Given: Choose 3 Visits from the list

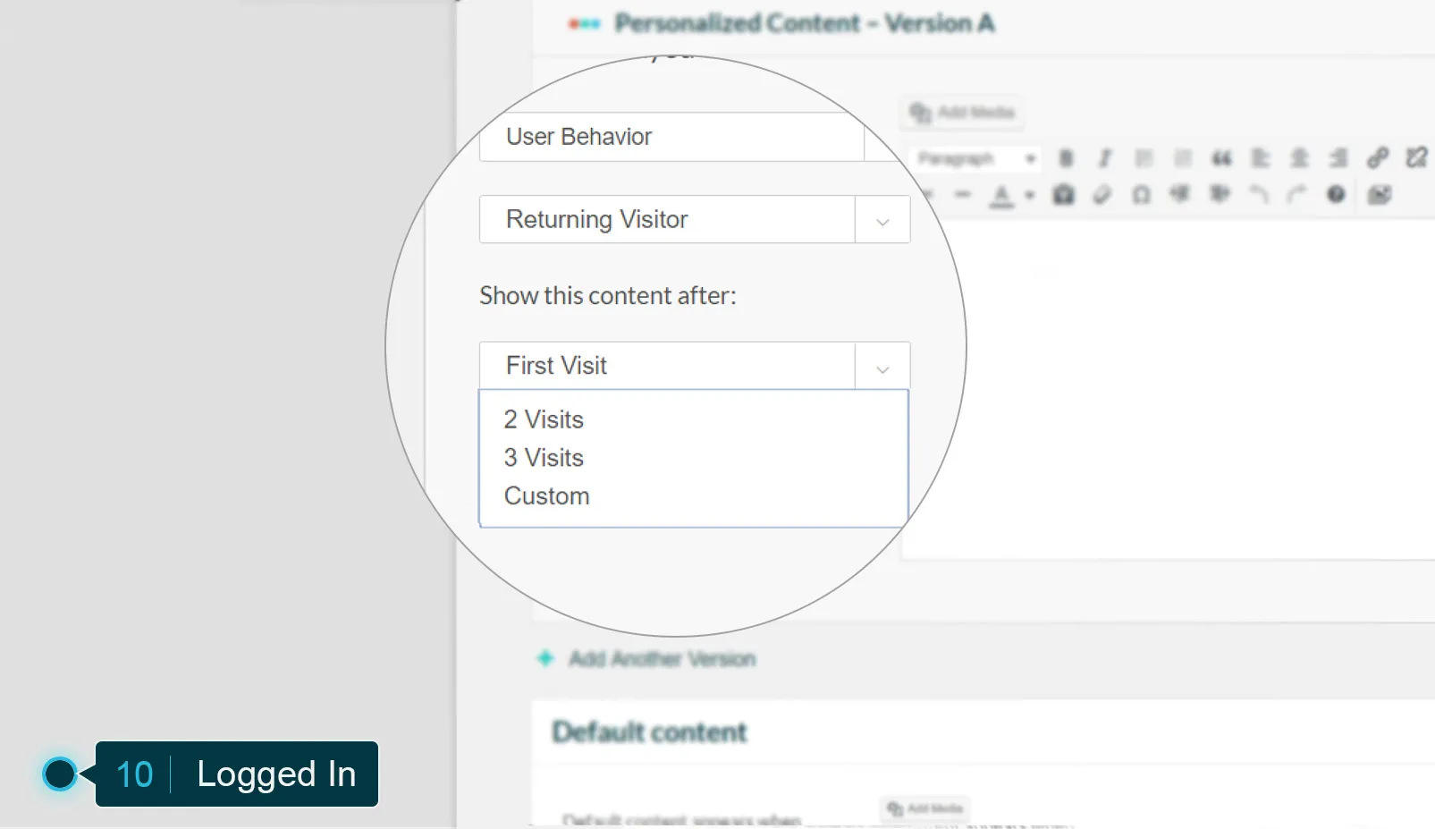Looking at the screenshot, I should [543, 457].
